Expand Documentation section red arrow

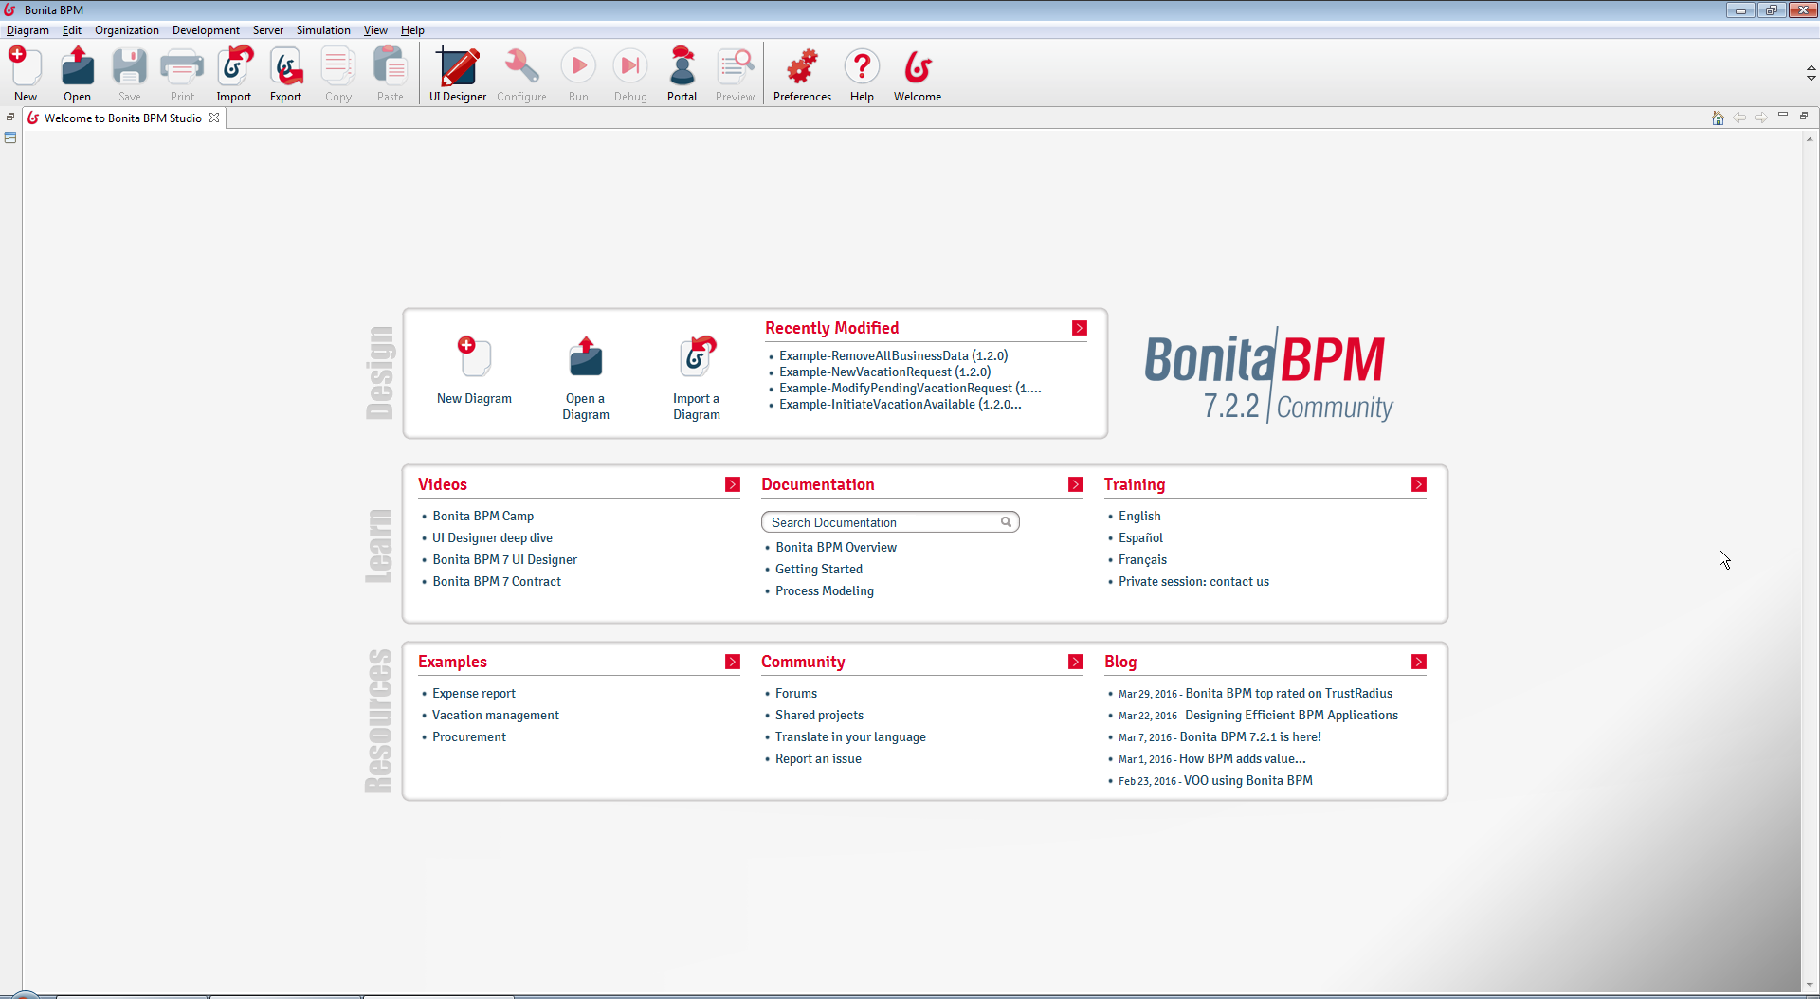click(1076, 484)
